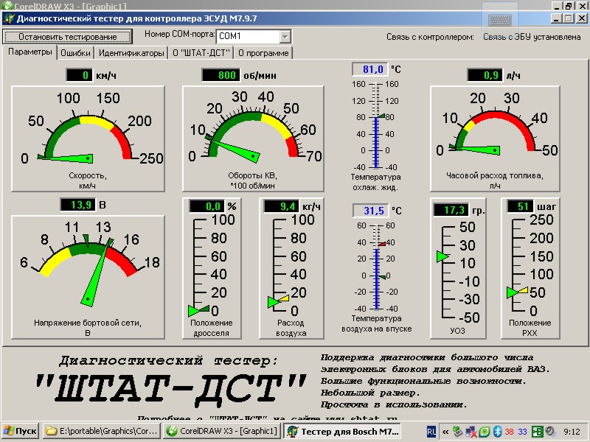
Task: Switch to the Ошибки tab
Action: coord(75,53)
